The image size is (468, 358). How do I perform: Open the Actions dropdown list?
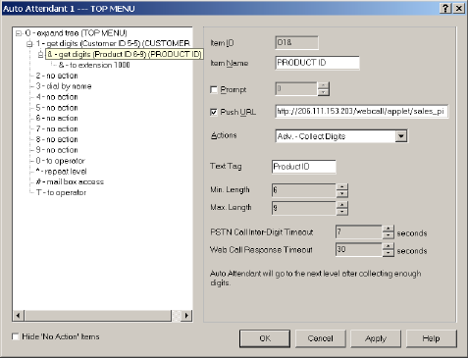[401, 136]
